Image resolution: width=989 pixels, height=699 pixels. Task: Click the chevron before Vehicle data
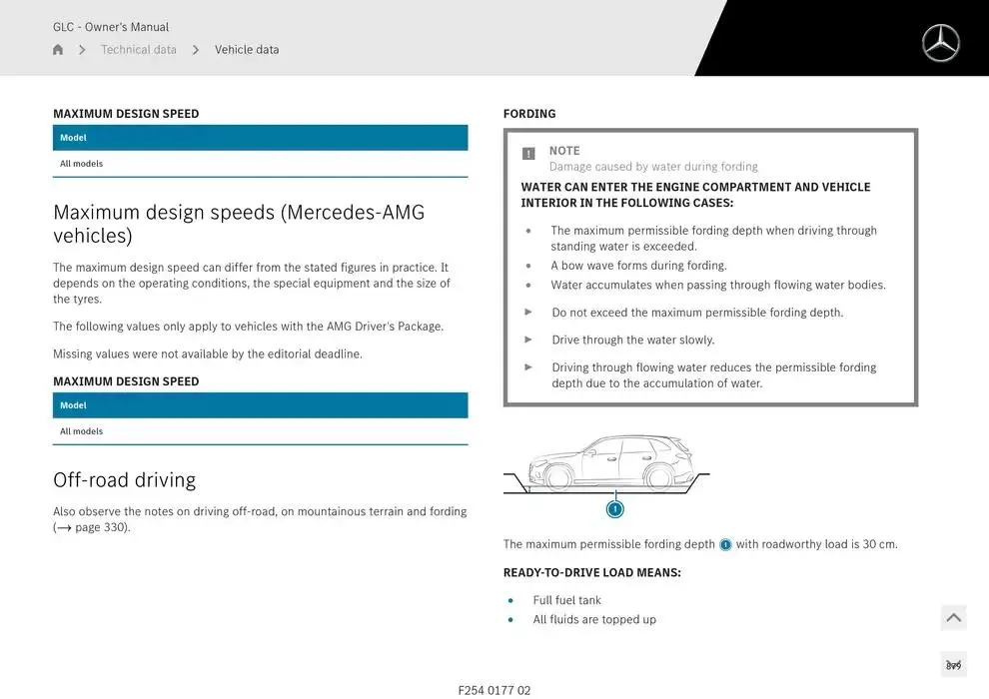pyautogui.click(x=196, y=50)
